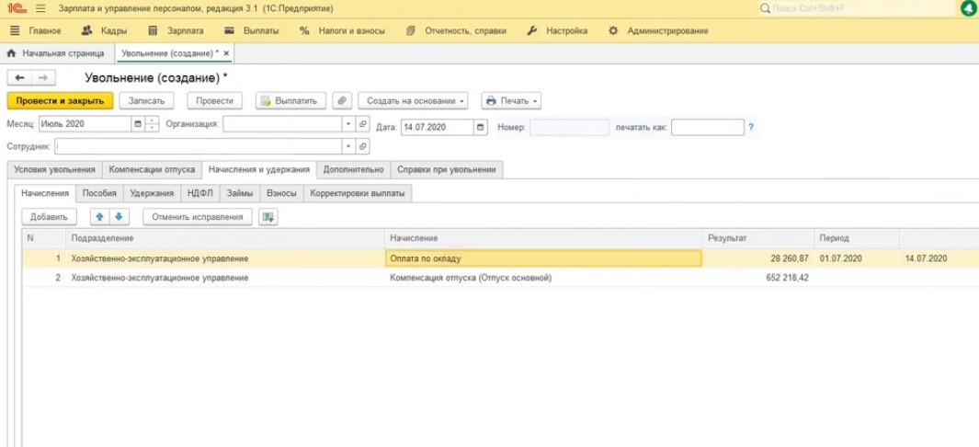Click the blue help question mark
The image size is (979, 447).
pyautogui.click(x=751, y=127)
